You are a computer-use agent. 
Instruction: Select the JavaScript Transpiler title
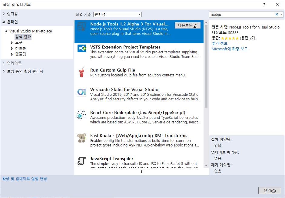tap(112, 159)
